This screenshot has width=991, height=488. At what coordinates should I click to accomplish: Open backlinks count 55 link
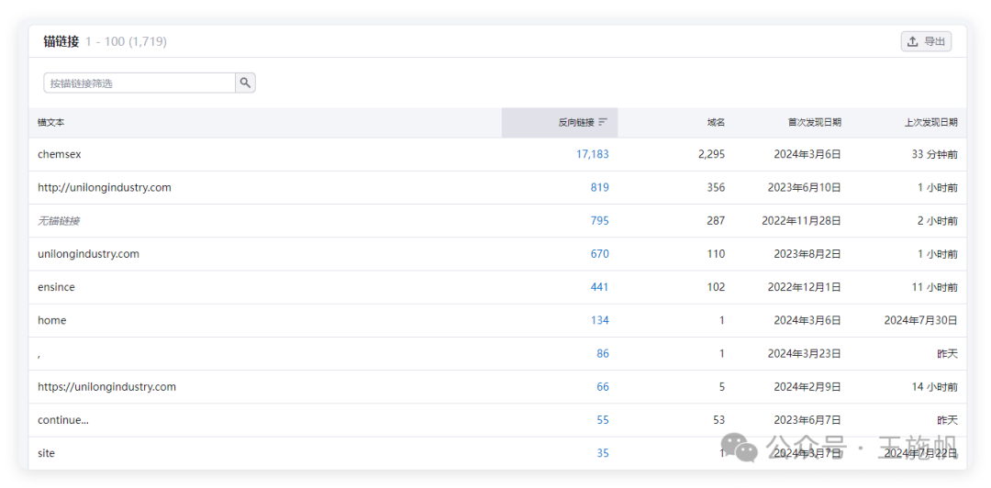click(x=603, y=420)
